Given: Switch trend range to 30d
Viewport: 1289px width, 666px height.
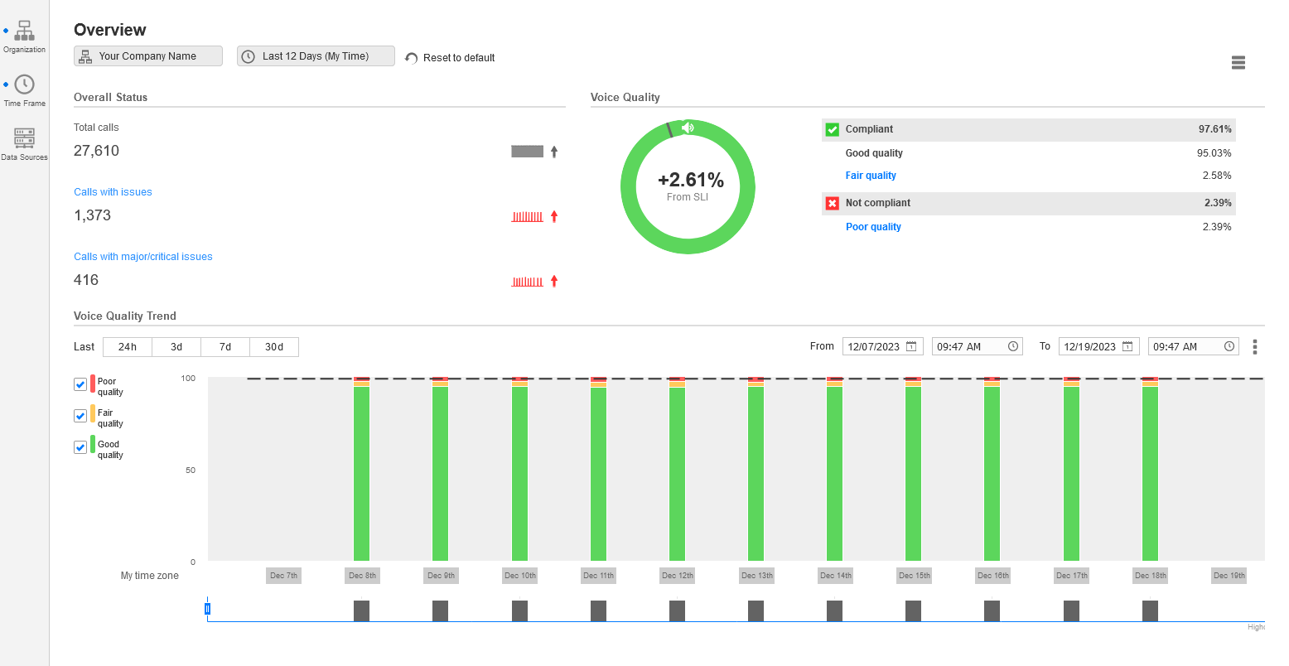Looking at the screenshot, I should click(x=274, y=347).
